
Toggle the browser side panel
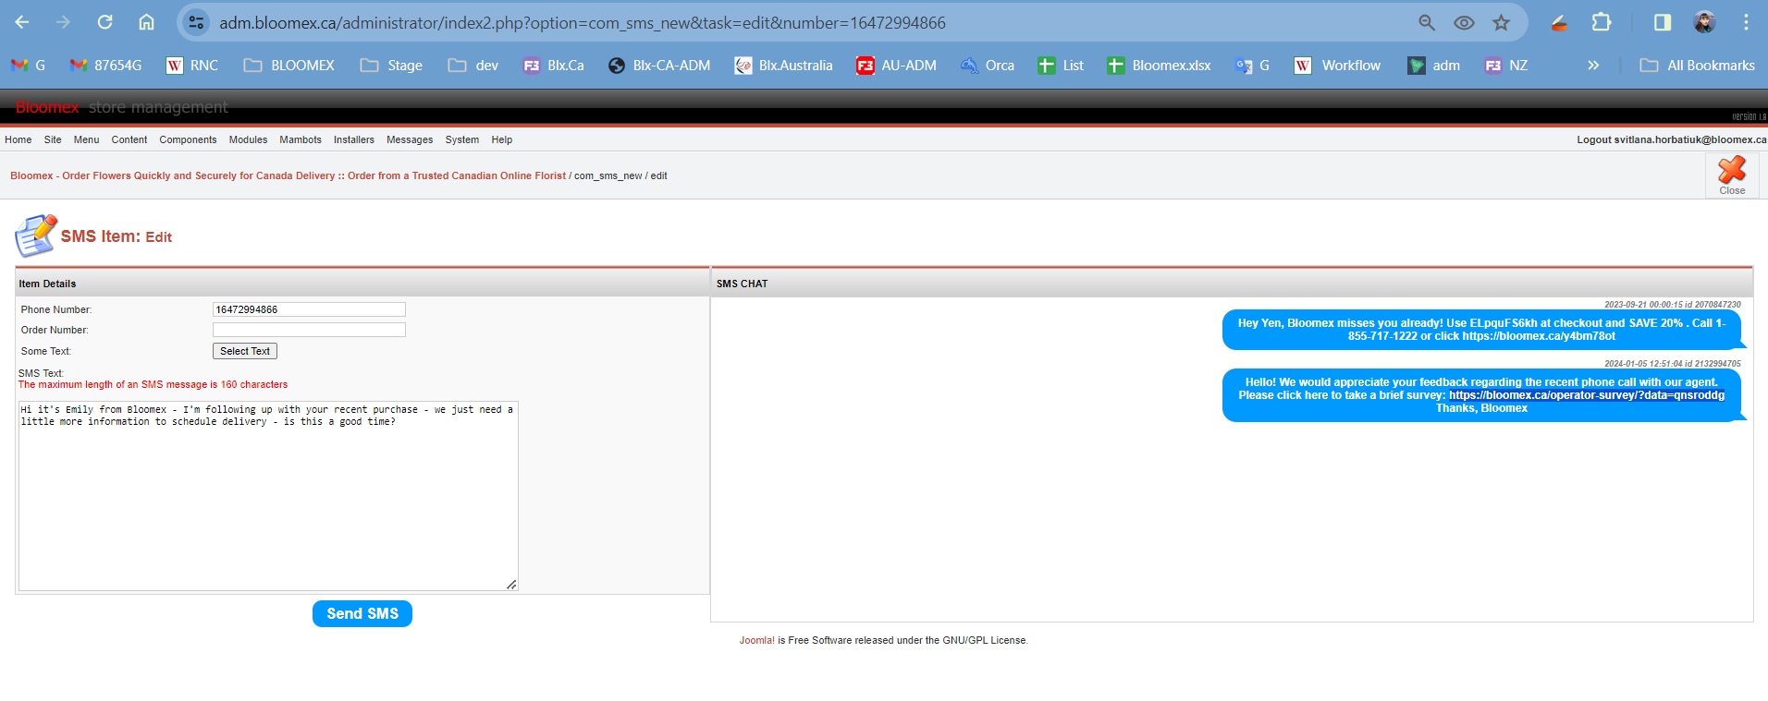click(1663, 22)
